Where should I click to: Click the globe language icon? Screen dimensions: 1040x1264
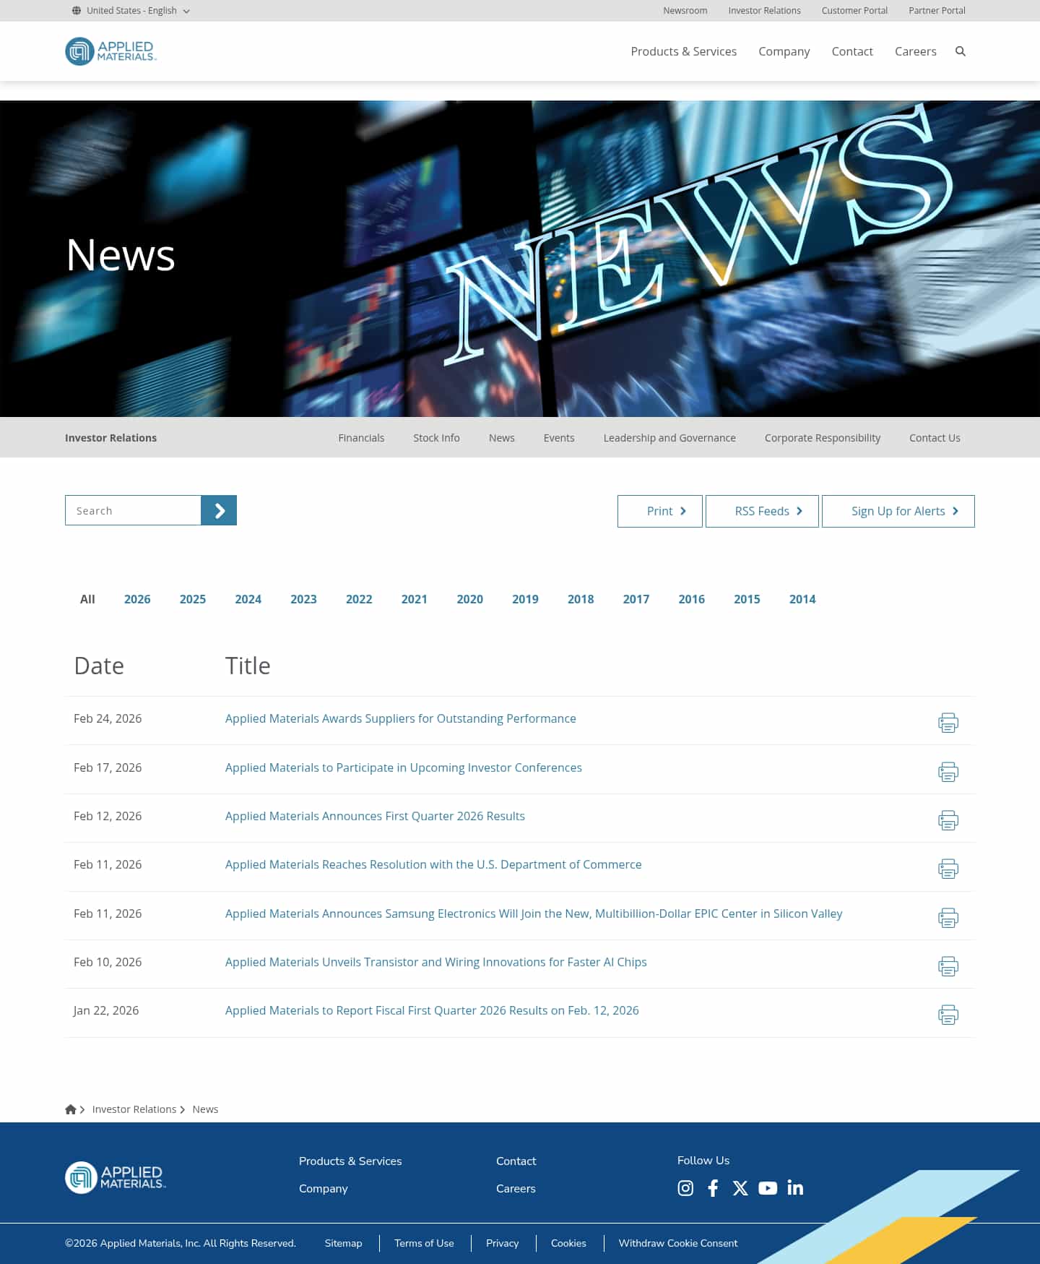coord(77,11)
